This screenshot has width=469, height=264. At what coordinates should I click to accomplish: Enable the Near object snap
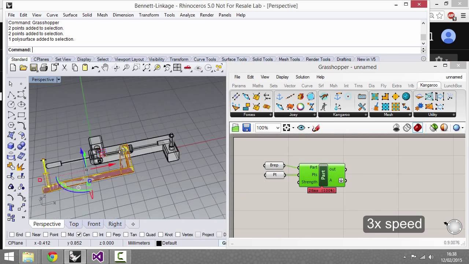[28, 235]
